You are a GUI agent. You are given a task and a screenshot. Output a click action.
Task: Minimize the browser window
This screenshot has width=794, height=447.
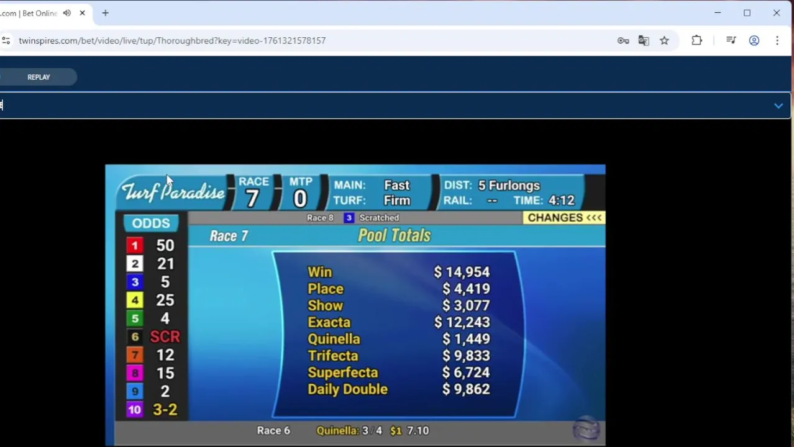tap(718, 13)
